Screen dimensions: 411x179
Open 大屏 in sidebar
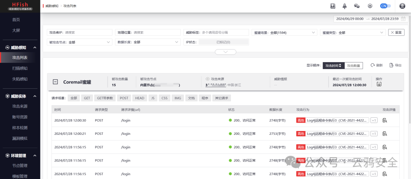coord(16,30)
